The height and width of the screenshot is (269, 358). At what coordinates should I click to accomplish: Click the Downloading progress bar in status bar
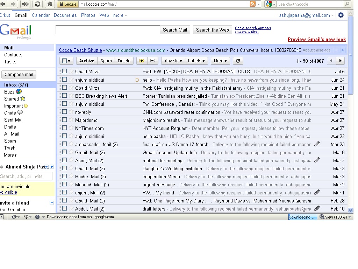coord(303,217)
